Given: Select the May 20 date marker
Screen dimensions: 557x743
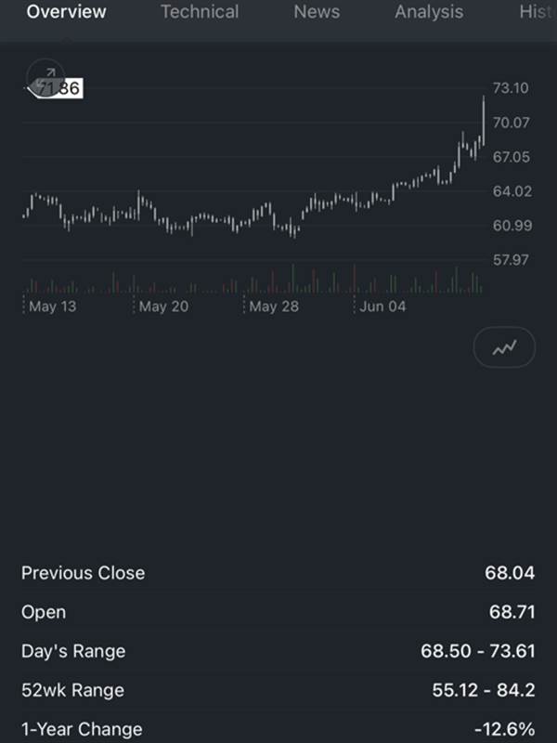Looking at the screenshot, I should coord(163,306).
